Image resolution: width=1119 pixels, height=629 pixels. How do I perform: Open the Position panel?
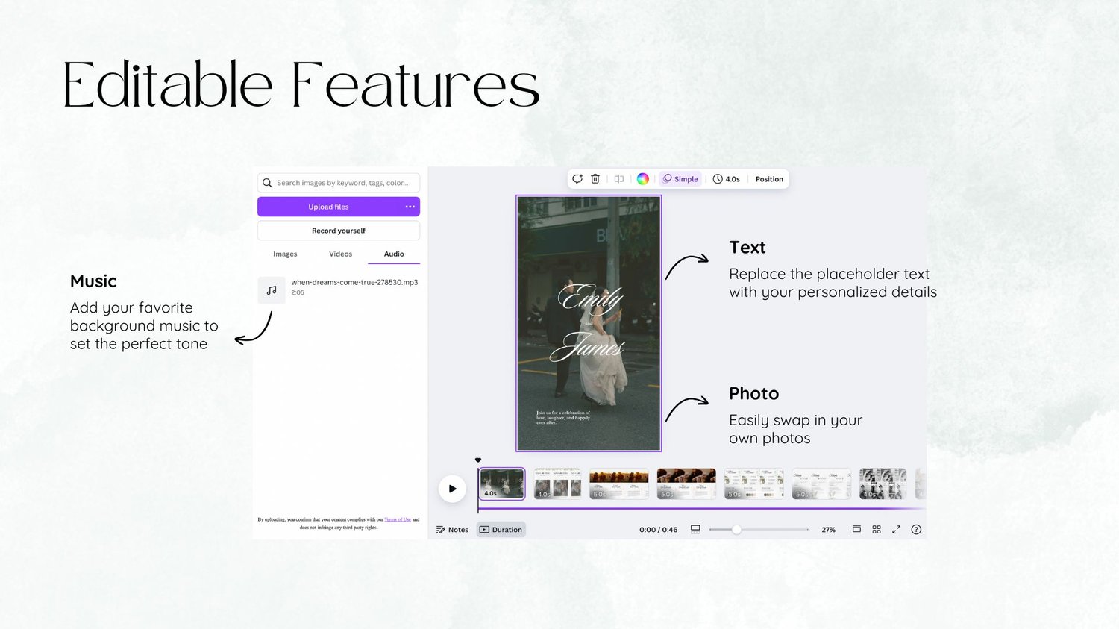769,179
